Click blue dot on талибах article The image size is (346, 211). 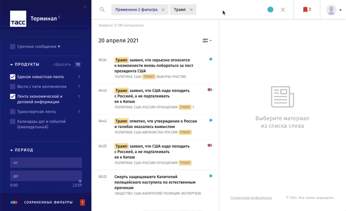coord(211,120)
